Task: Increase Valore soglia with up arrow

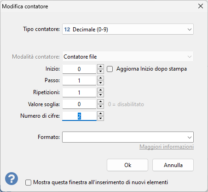Action: pyautogui.click(x=101, y=102)
